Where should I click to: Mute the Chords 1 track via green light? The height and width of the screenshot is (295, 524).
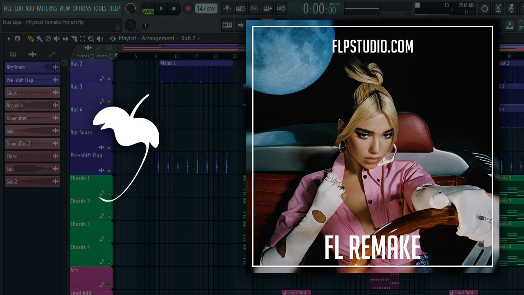click(x=108, y=194)
